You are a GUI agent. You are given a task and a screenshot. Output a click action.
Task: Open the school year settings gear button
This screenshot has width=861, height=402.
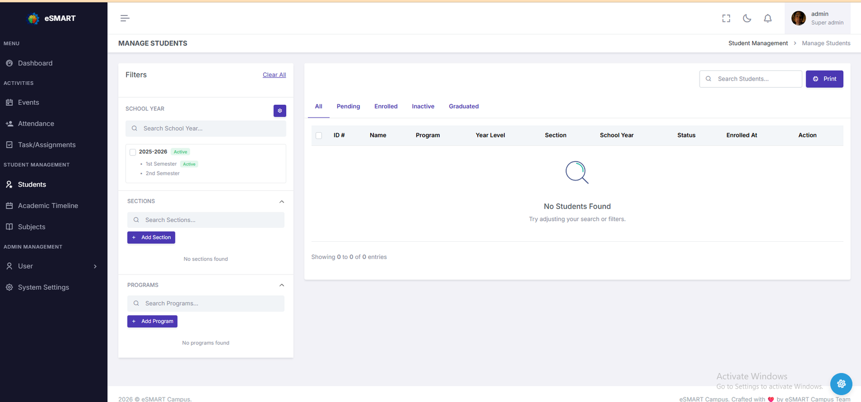click(280, 111)
